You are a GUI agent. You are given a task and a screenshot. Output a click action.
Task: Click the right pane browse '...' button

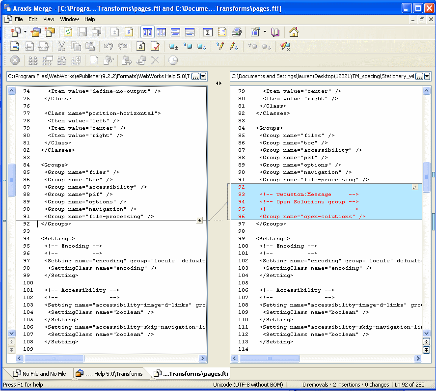[419, 77]
